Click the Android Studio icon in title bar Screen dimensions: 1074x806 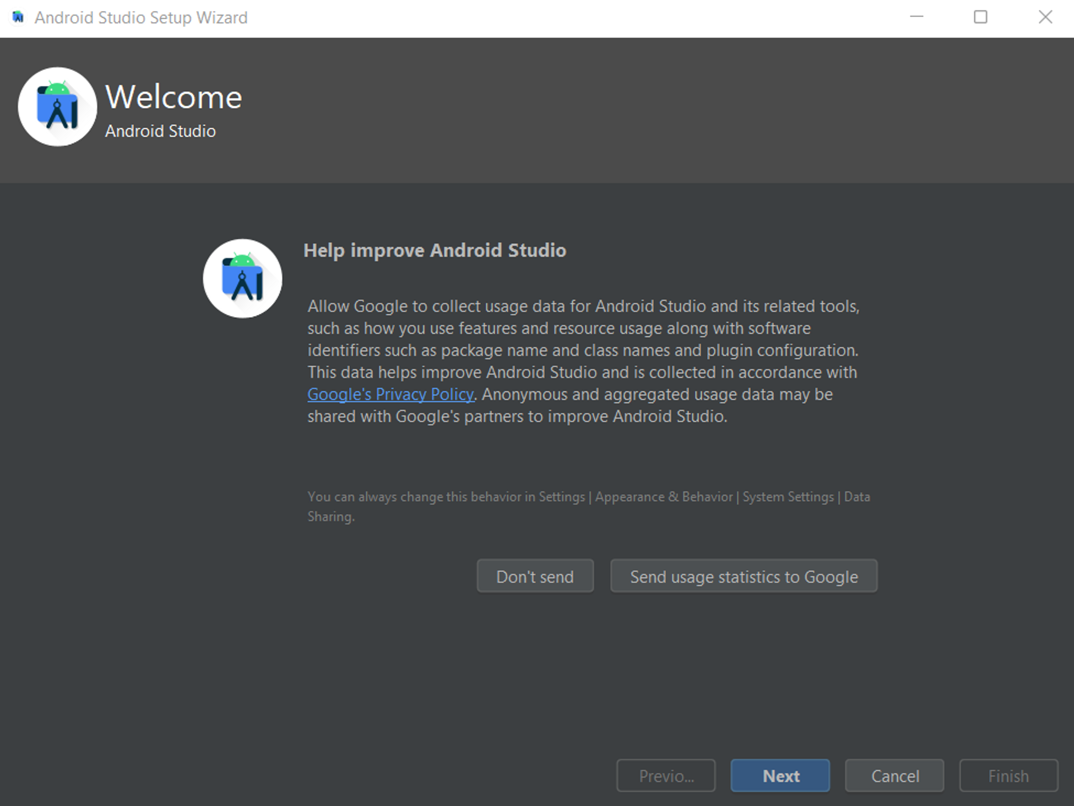point(18,18)
